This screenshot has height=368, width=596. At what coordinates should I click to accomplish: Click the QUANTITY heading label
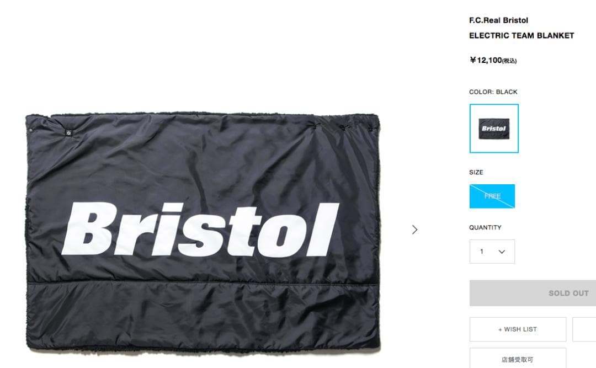(485, 227)
